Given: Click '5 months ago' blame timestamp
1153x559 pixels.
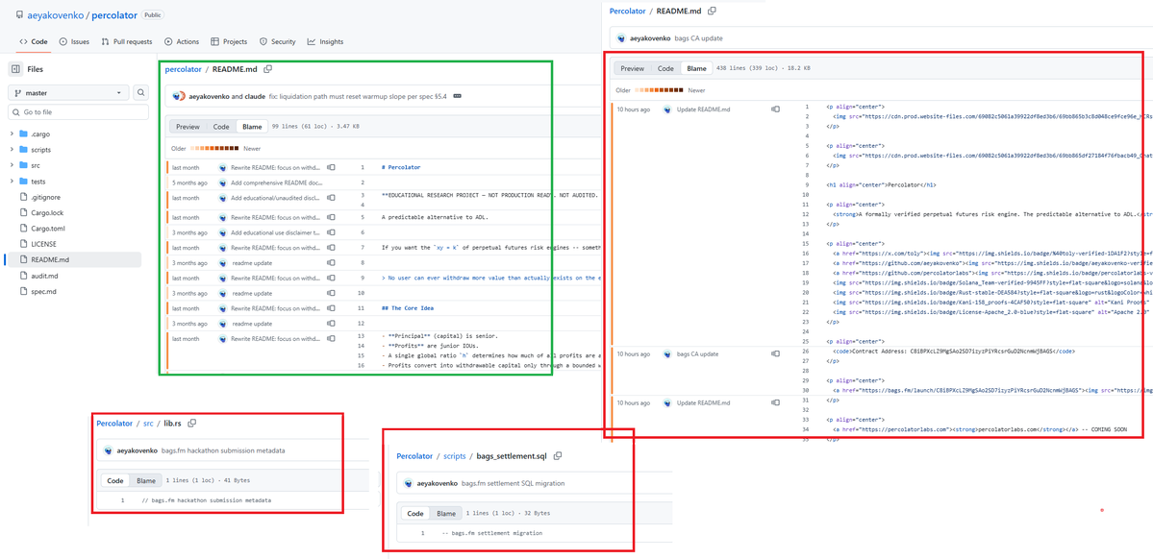Looking at the screenshot, I should 189,182.
